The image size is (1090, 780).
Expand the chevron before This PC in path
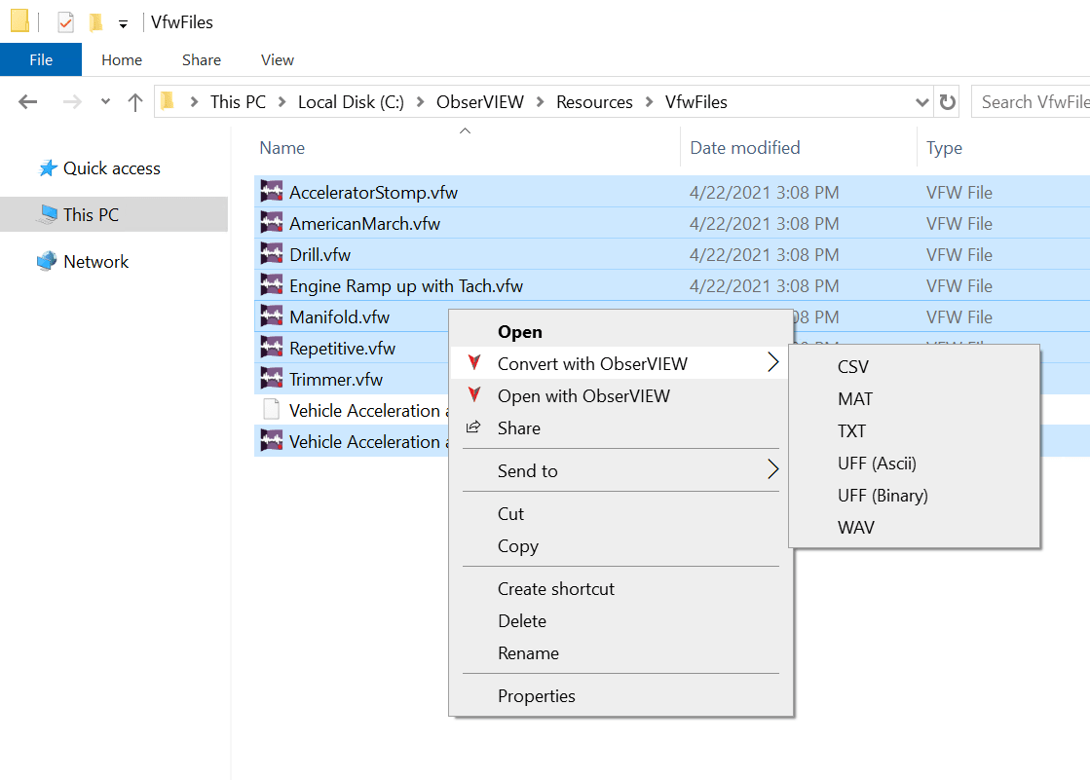point(195,102)
